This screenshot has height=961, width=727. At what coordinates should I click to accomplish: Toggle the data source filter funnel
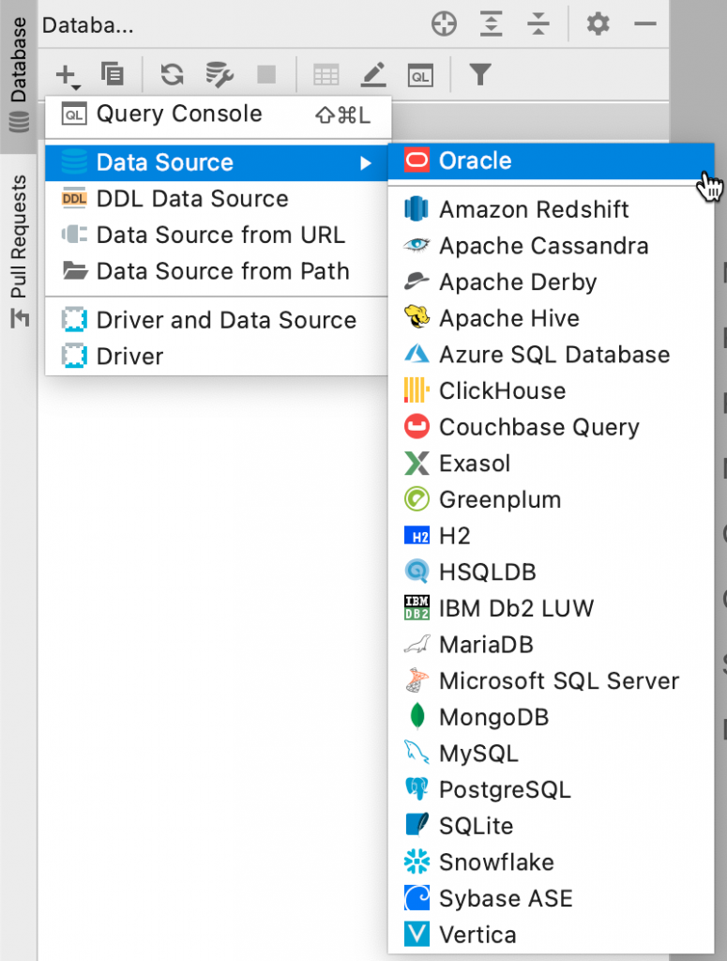tap(479, 74)
